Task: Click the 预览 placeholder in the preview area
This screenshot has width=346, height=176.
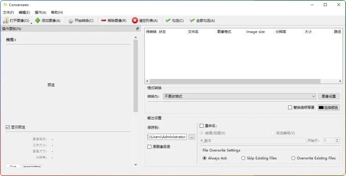Action: coord(51,85)
